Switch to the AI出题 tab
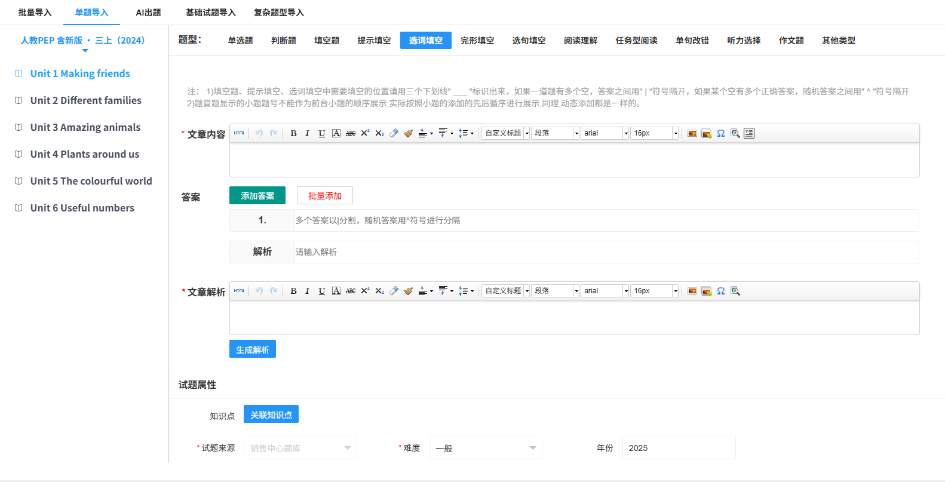This screenshot has width=945, height=482. pyautogui.click(x=148, y=13)
